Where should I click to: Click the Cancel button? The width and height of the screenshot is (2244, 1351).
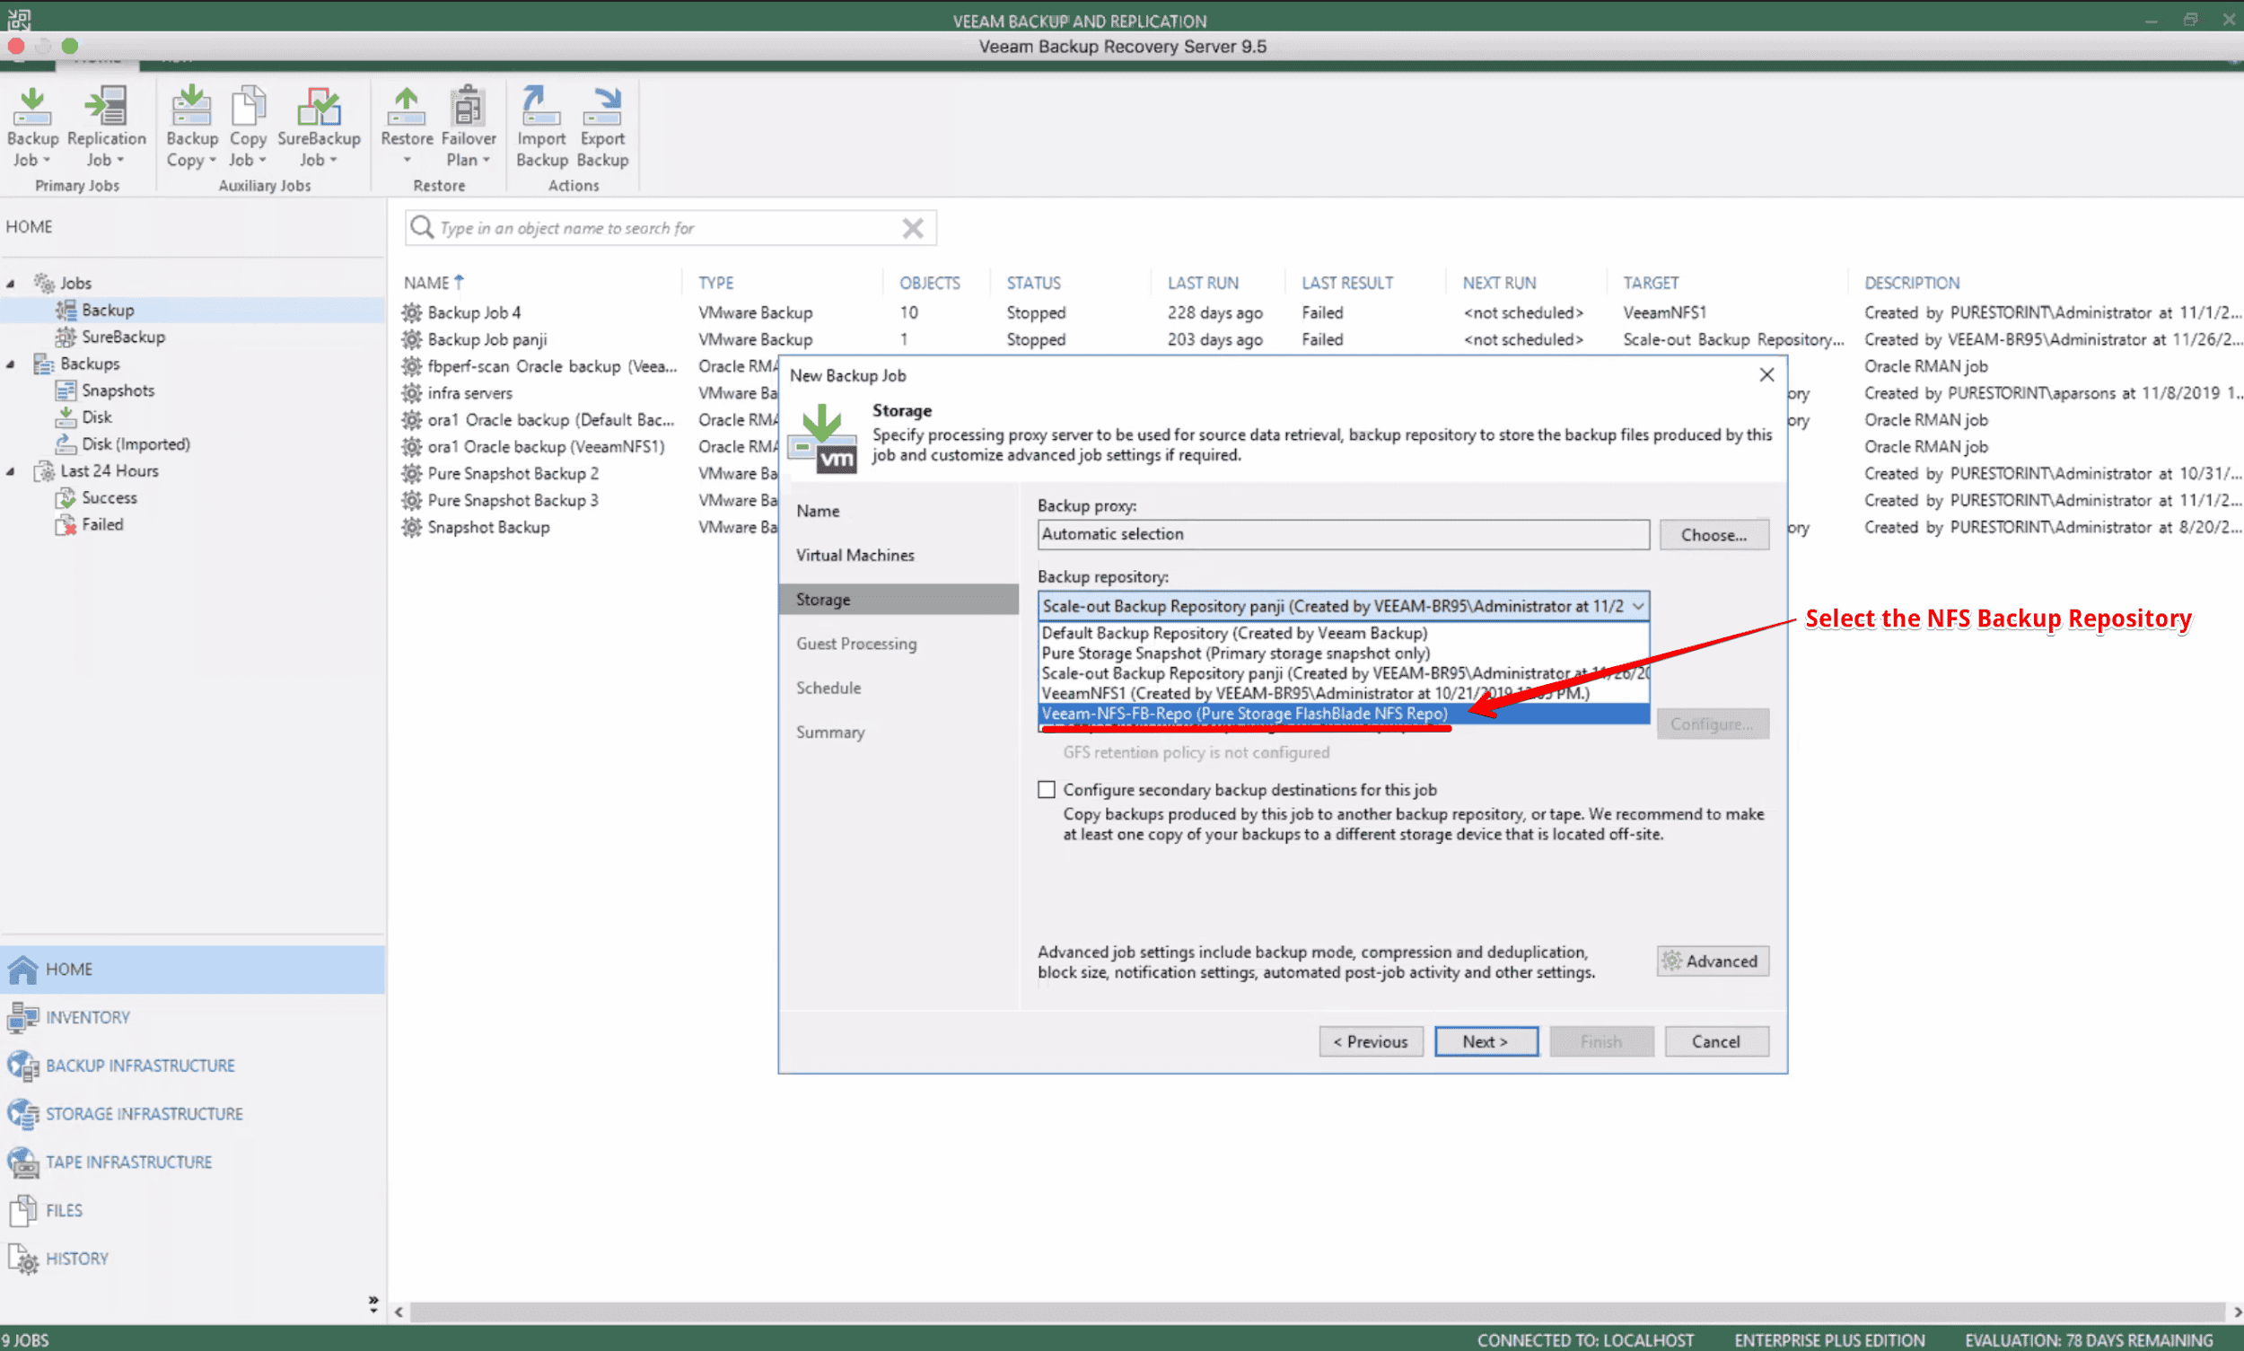click(x=1716, y=1041)
